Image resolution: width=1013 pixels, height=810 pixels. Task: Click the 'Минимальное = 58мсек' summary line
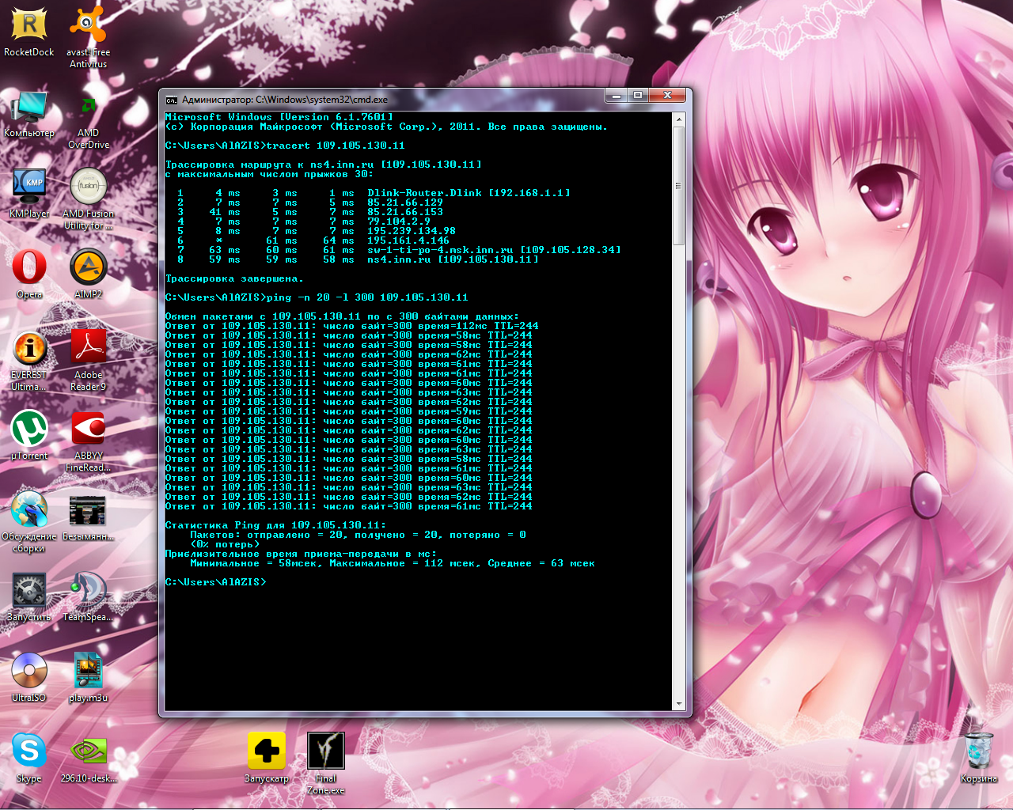(x=393, y=563)
